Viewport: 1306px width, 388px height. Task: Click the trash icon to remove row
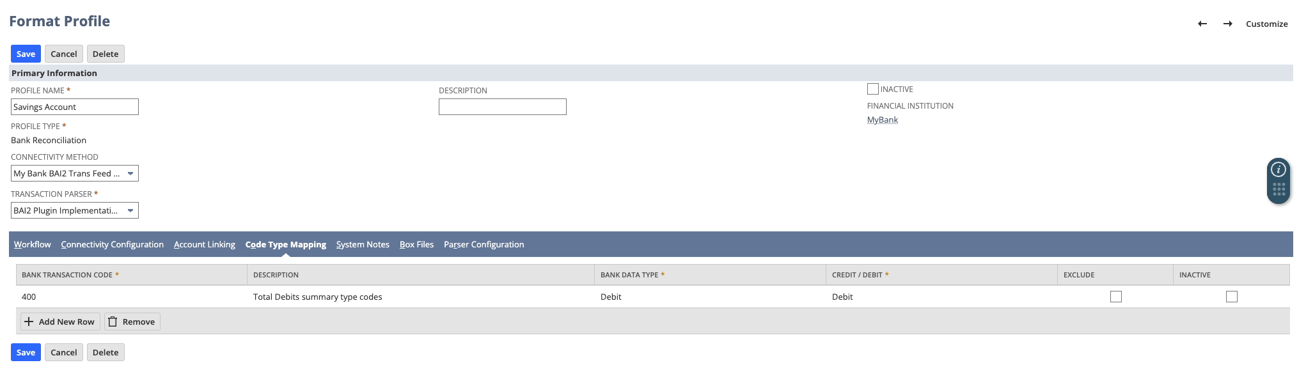pos(113,322)
